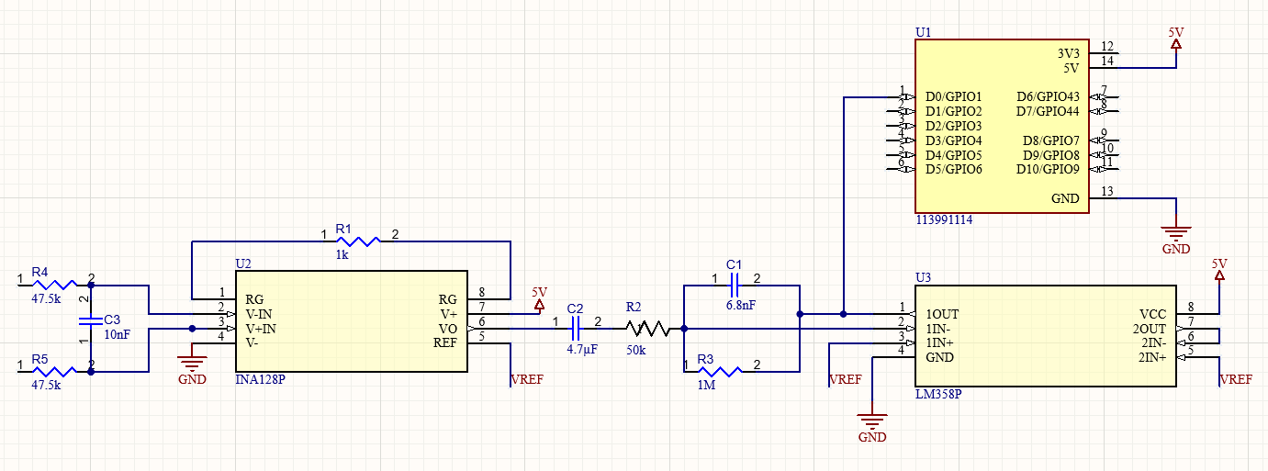Click the D7/GPIO44 pin name on U1

[x=1048, y=111]
